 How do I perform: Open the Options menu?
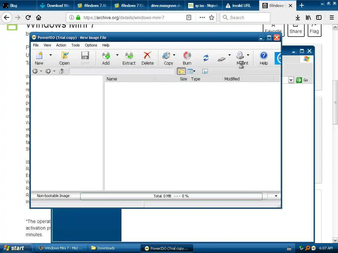(91, 45)
